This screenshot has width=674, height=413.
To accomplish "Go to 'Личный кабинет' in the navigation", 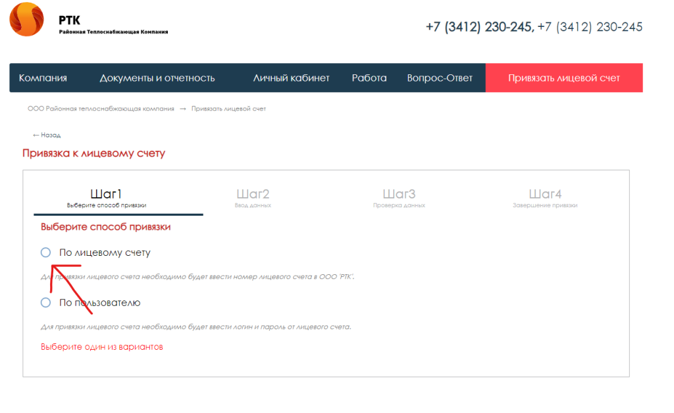I will coord(291,78).
